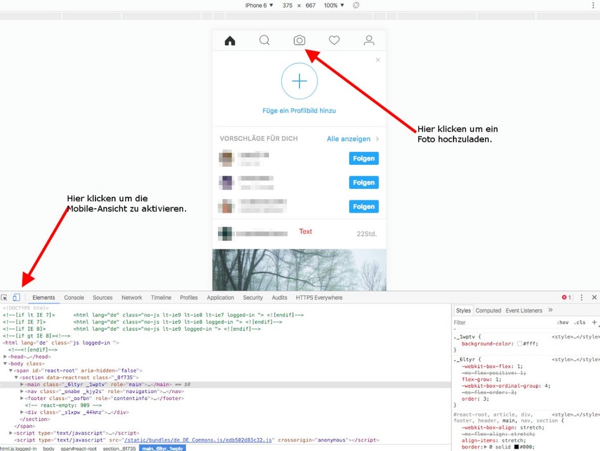Switch to the Elements tab
The width and height of the screenshot is (600, 451).
point(44,298)
